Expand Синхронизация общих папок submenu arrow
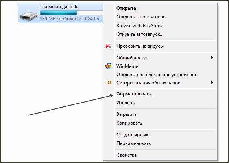This screenshot has height=163, width=229. point(212,83)
